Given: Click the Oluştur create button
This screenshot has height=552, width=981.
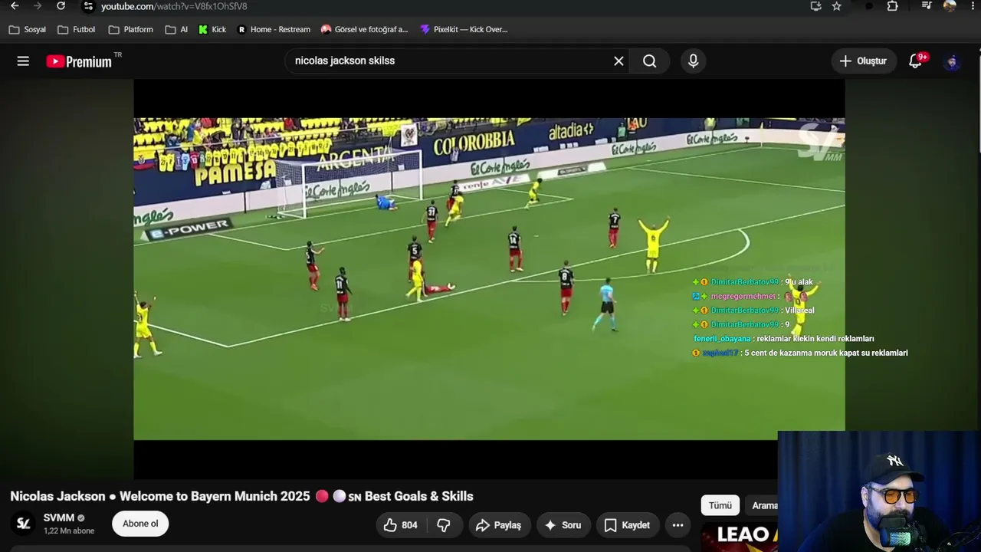Looking at the screenshot, I should (x=864, y=61).
